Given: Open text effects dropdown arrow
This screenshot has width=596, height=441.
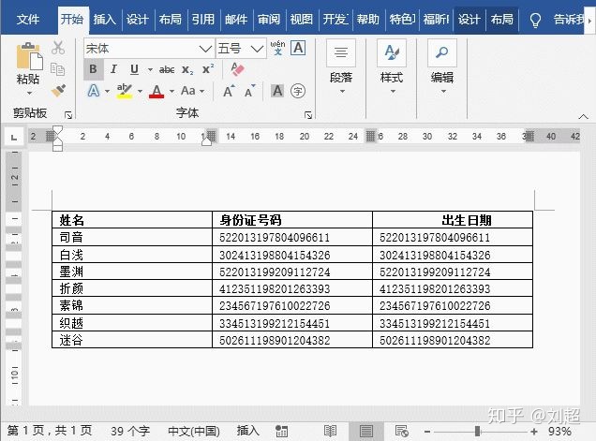Looking at the screenshot, I should (x=107, y=92).
